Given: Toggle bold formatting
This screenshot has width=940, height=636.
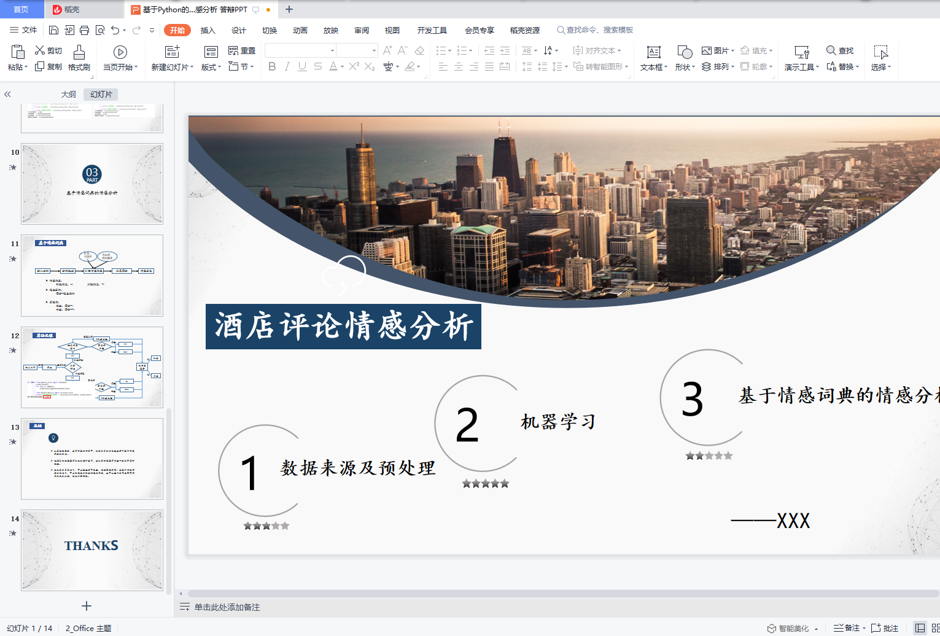Looking at the screenshot, I should tap(272, 67).
